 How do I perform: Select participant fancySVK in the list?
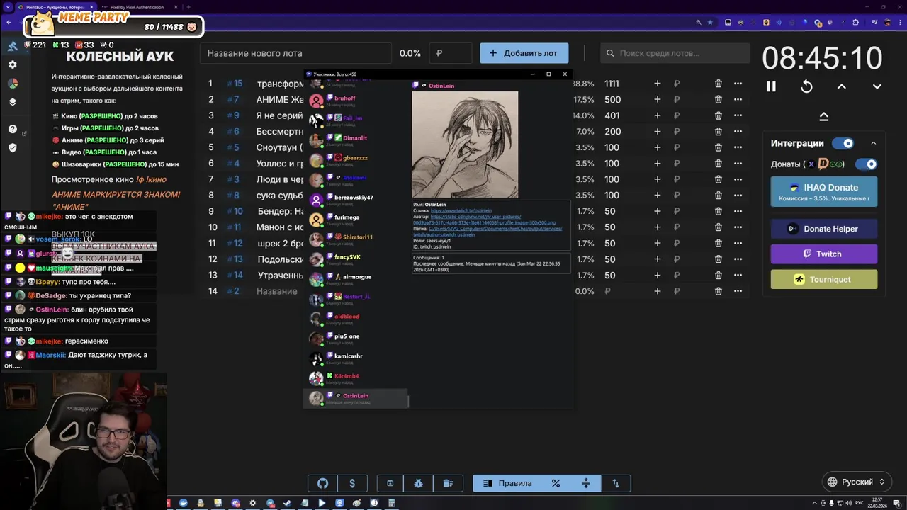[356, 259]
